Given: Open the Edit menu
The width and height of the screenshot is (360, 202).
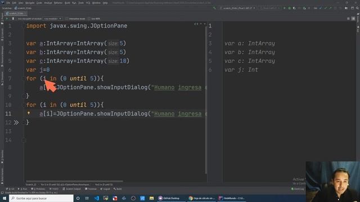Looking at the screenshot, I should click(14, 3).
